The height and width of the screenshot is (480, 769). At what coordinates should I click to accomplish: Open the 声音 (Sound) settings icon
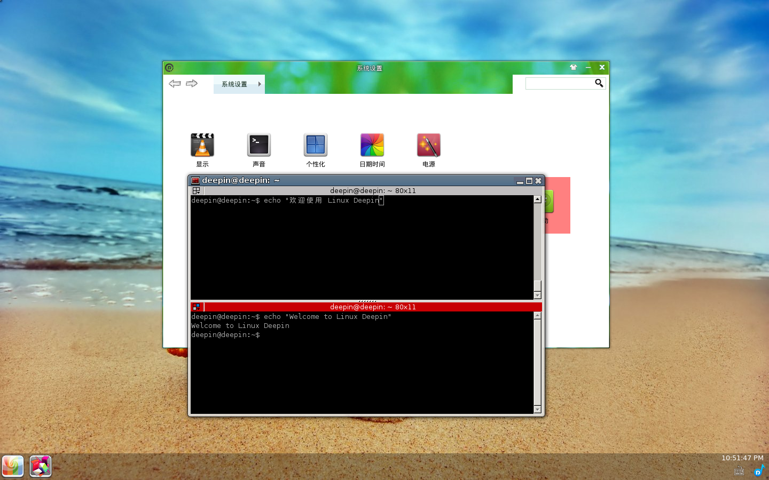point(259,145)
